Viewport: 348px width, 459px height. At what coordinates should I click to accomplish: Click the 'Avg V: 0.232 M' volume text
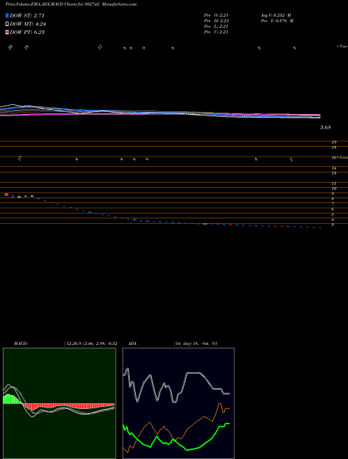pos(276,15)
